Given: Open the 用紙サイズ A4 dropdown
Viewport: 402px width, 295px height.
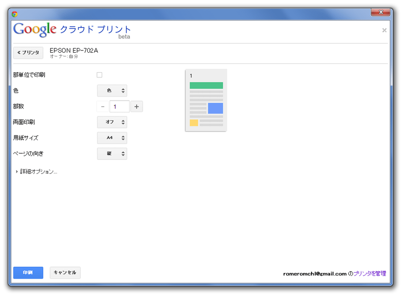Looking at the screenshot, I should pyautogui.click(x=112, y=138).
